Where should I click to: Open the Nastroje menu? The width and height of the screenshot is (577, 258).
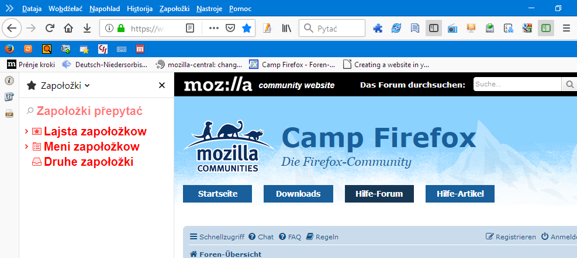click(209, 9)
